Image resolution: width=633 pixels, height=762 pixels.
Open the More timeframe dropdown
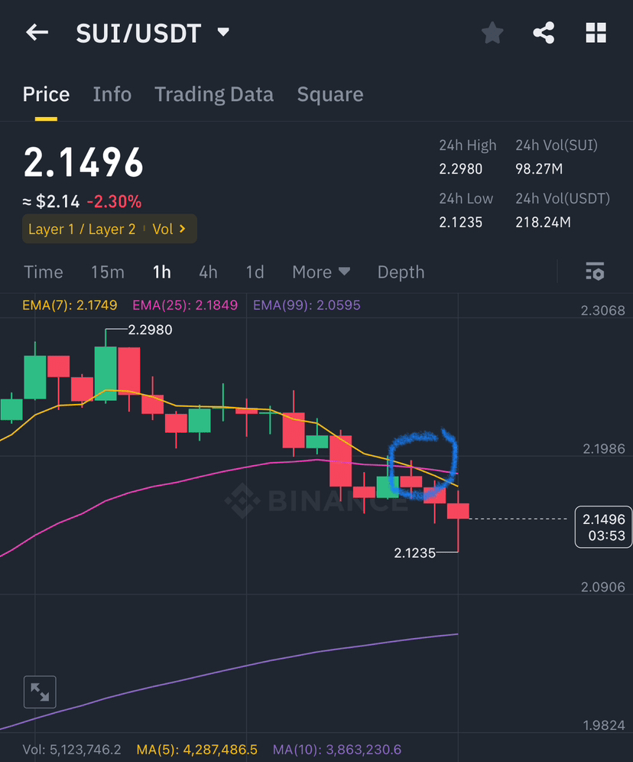point(321,272)
